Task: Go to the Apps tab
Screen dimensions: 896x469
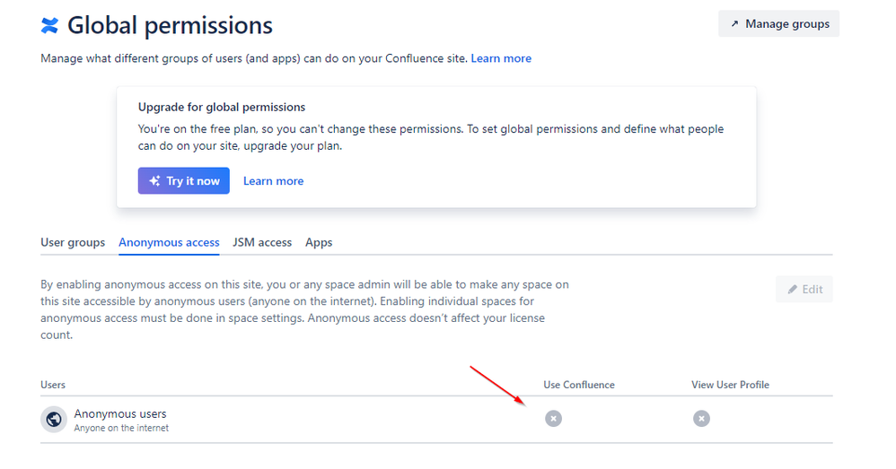Action: pyautogui.click(x=319, y=242)
